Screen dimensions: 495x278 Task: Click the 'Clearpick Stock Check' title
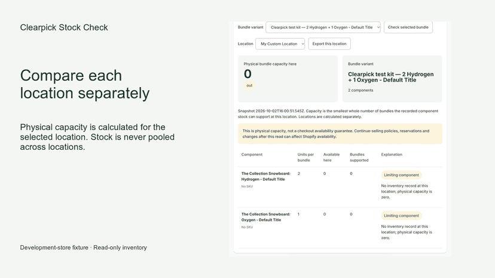coord(64,27)
